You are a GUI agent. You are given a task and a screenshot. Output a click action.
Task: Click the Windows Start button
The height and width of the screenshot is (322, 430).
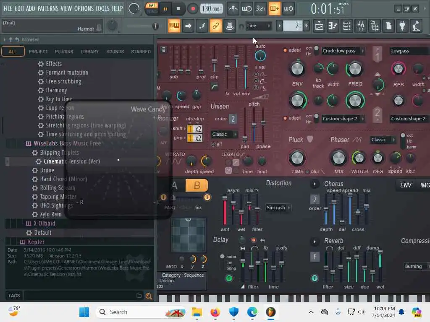click(x=84, y=312)
